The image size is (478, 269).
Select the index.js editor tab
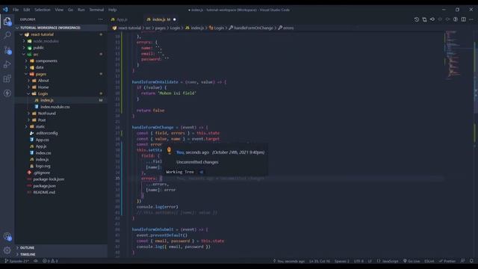click(x=158, y=19)
